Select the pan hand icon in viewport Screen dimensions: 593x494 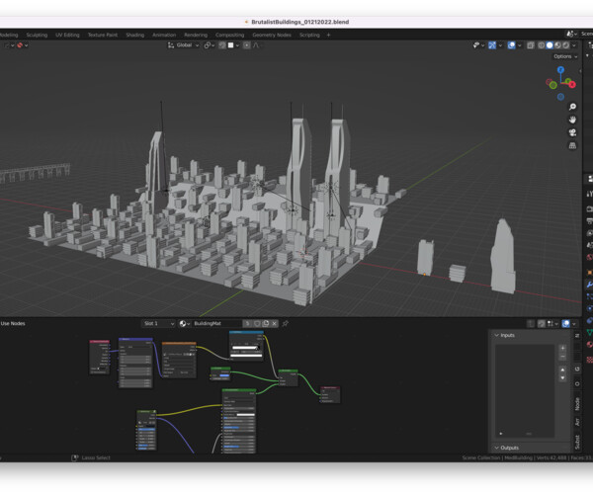click(x=572, y=120)
